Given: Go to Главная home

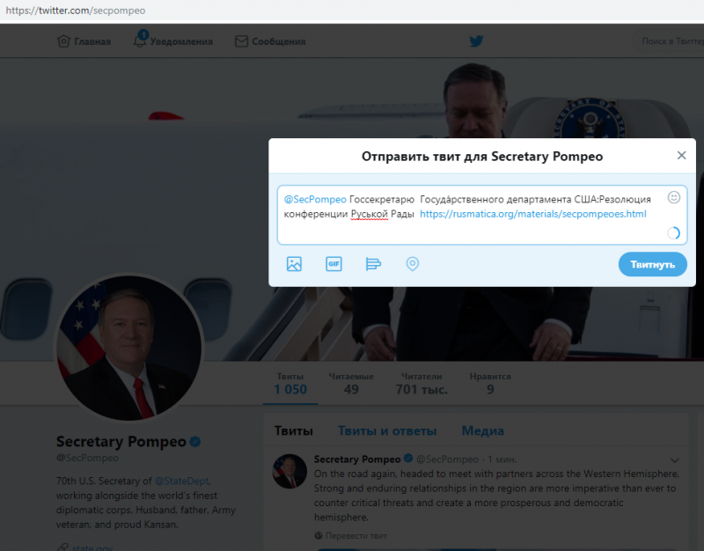Looking at the screenshot, I should [x=84, y=41].
